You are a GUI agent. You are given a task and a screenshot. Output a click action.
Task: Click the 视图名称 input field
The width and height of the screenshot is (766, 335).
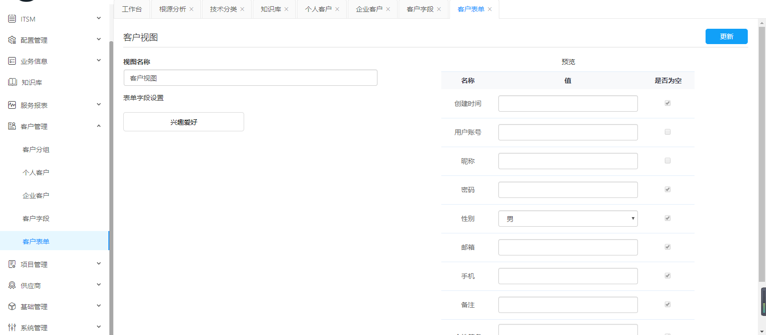click(x=250, y=78)
